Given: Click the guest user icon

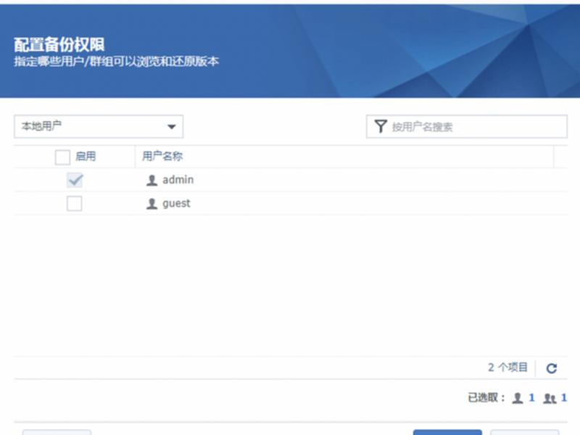Looking at the screenshot, I should click(x=152, y=204).
